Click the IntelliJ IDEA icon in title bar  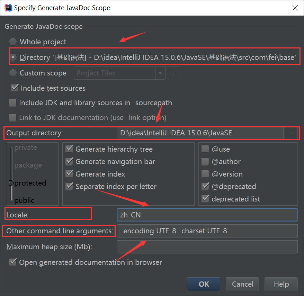[x=8, y=8]
